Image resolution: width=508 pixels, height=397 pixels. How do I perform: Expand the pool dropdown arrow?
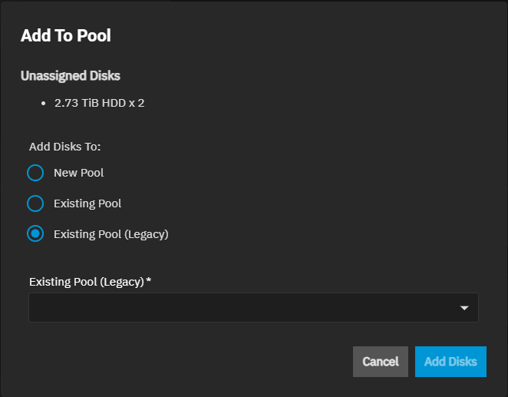pos(464,308)
